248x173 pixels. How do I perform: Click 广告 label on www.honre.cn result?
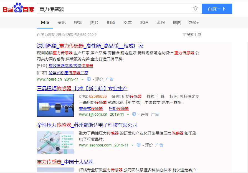pos(110,79)
